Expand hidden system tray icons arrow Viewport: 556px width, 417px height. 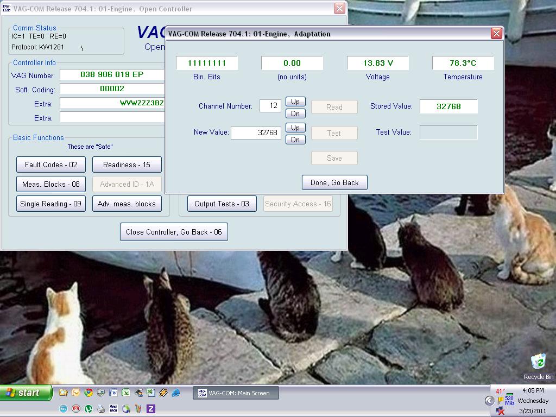point(490,401)
